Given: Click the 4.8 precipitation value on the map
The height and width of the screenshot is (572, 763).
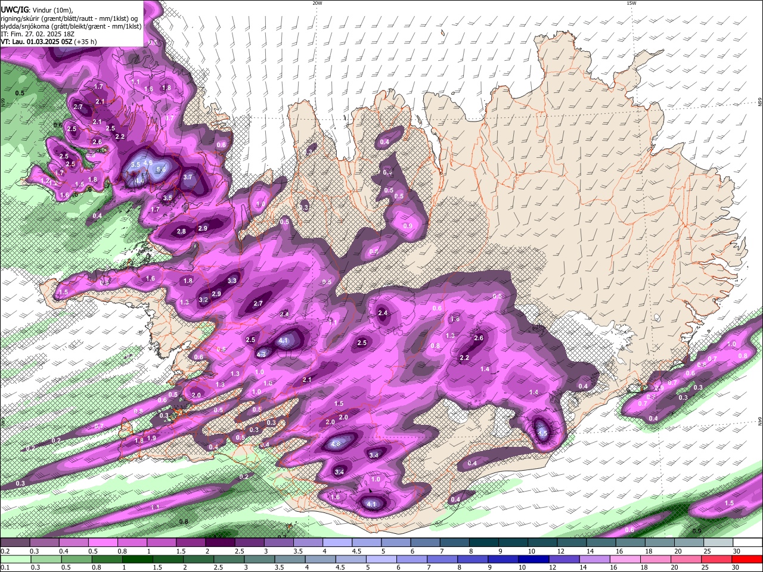Looking at the screenshot, I should tap(336, 444).
